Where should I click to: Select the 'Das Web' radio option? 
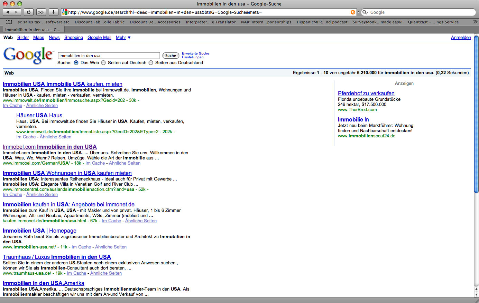[76, 63]
